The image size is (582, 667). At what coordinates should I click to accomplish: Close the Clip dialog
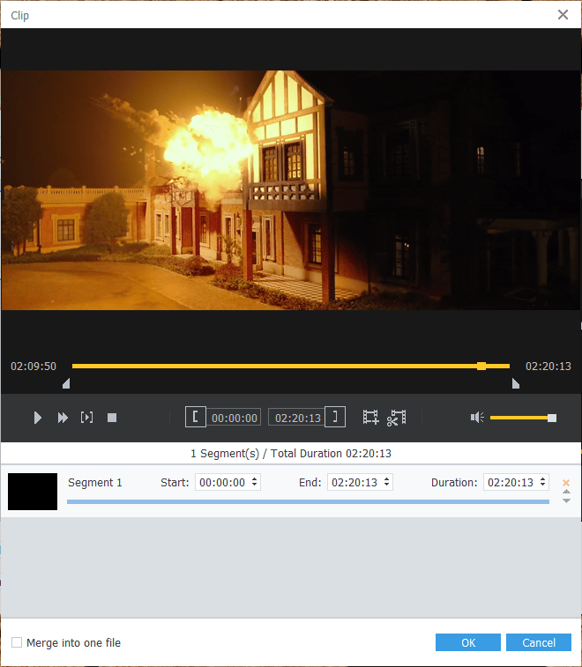563,15
